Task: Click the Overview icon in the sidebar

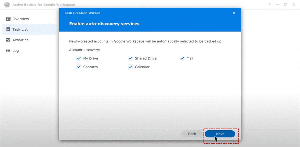Action: click(x=8, y=19)
